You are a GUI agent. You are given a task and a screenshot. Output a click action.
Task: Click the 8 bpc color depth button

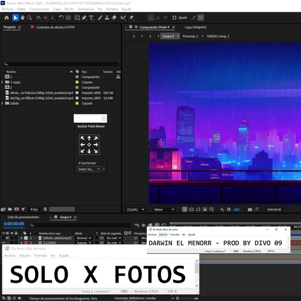coord(34,209)
